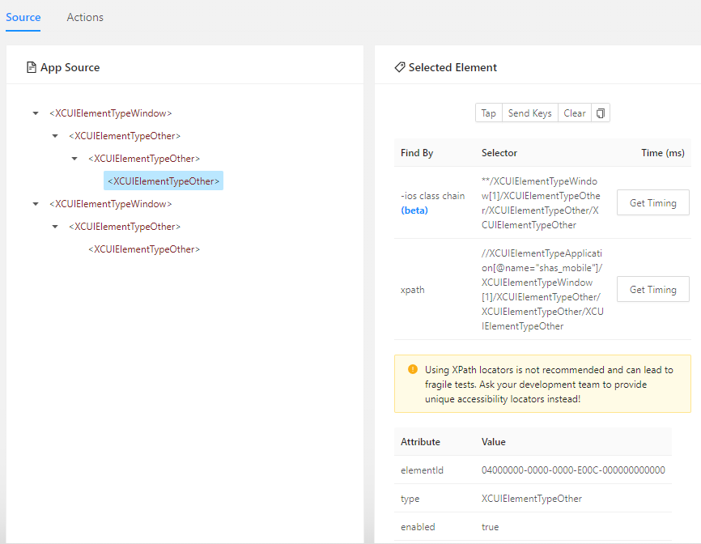Collapse the XCUIElementTypeOther under the first window

pyautogui.click(x=55, y=136)
